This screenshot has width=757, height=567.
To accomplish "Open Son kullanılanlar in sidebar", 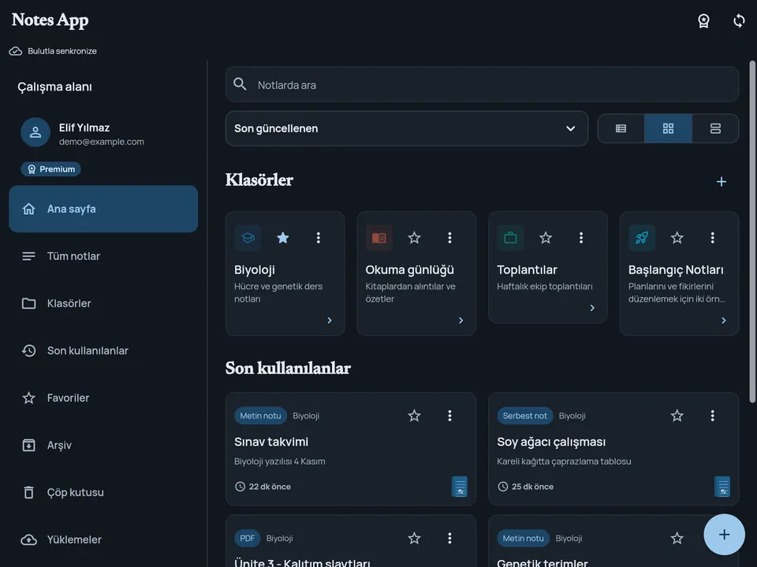I will 103,350.
